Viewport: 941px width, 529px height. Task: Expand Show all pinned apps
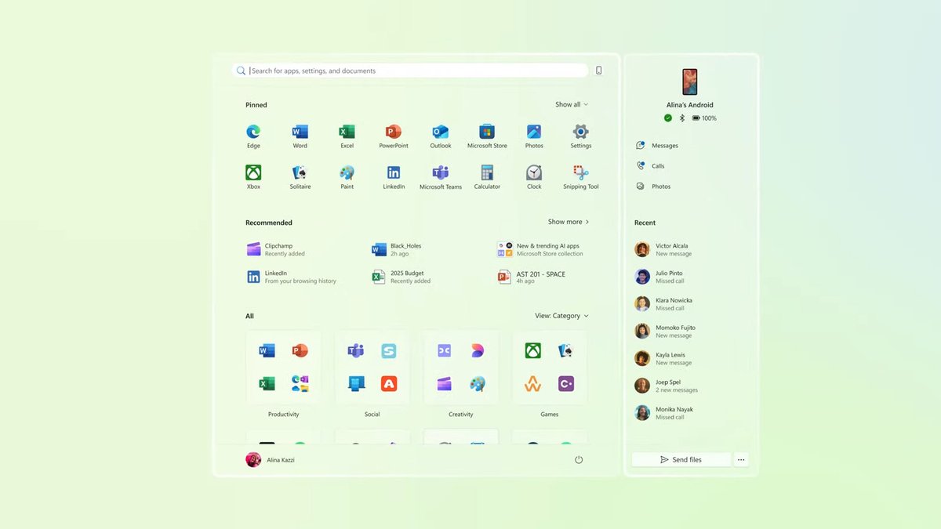point(571,104)
